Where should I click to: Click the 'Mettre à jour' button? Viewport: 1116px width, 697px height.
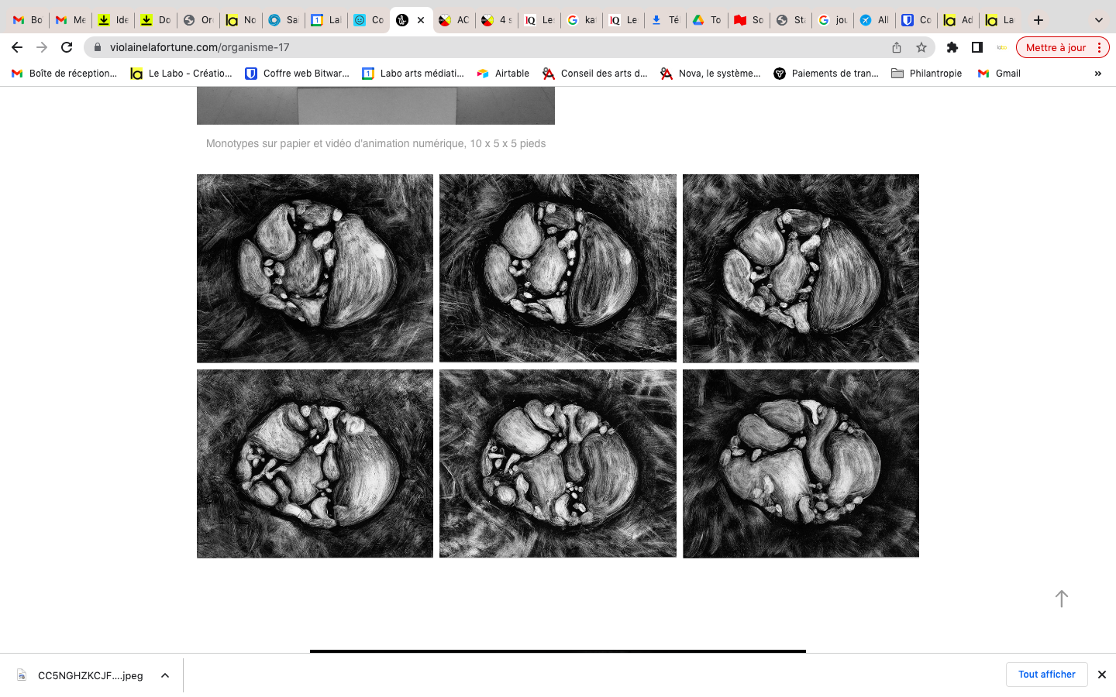pyautogui.click(x=1056, y=47)
